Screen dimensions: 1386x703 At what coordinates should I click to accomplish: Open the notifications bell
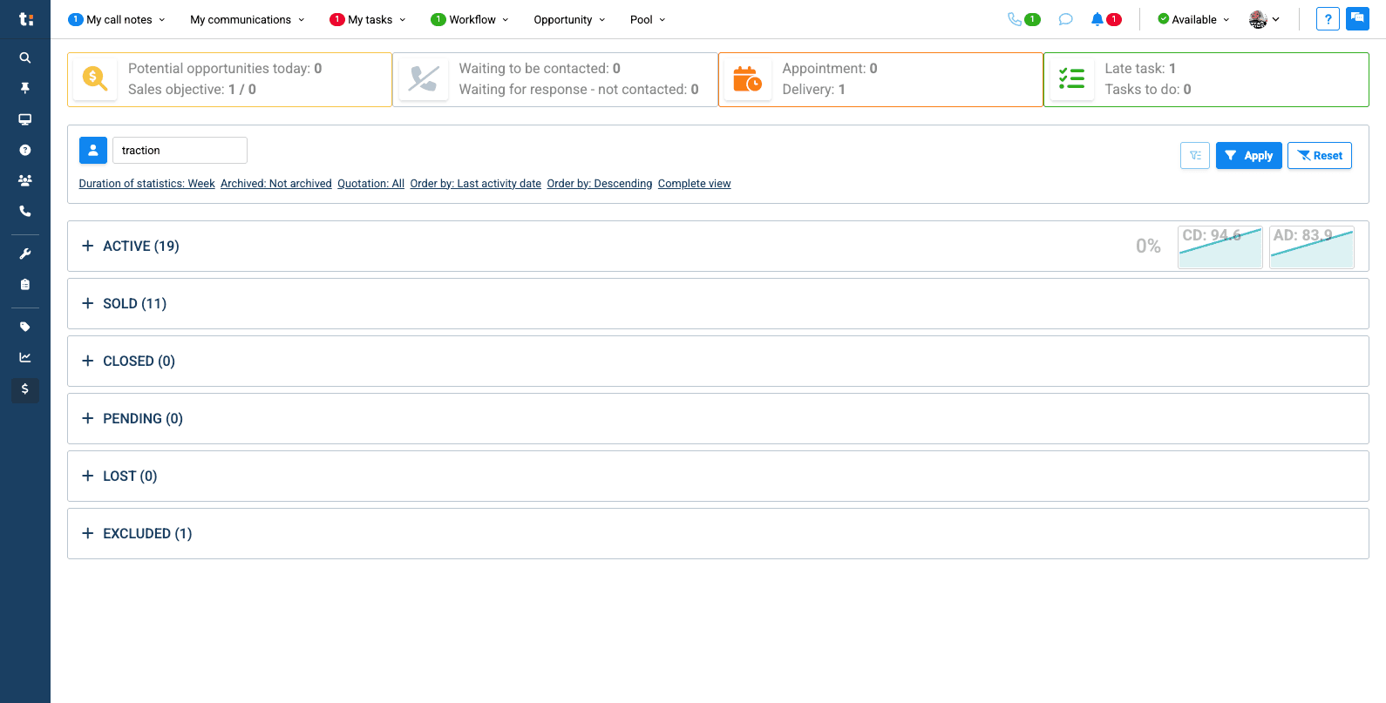click(1105, 19)
